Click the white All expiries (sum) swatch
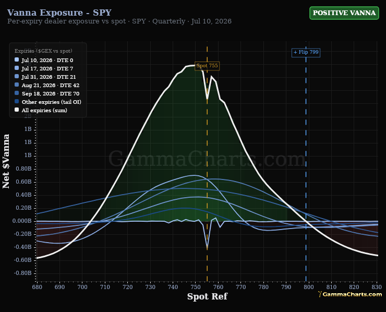This screenshot has width=386, height=312. point(17,110)
